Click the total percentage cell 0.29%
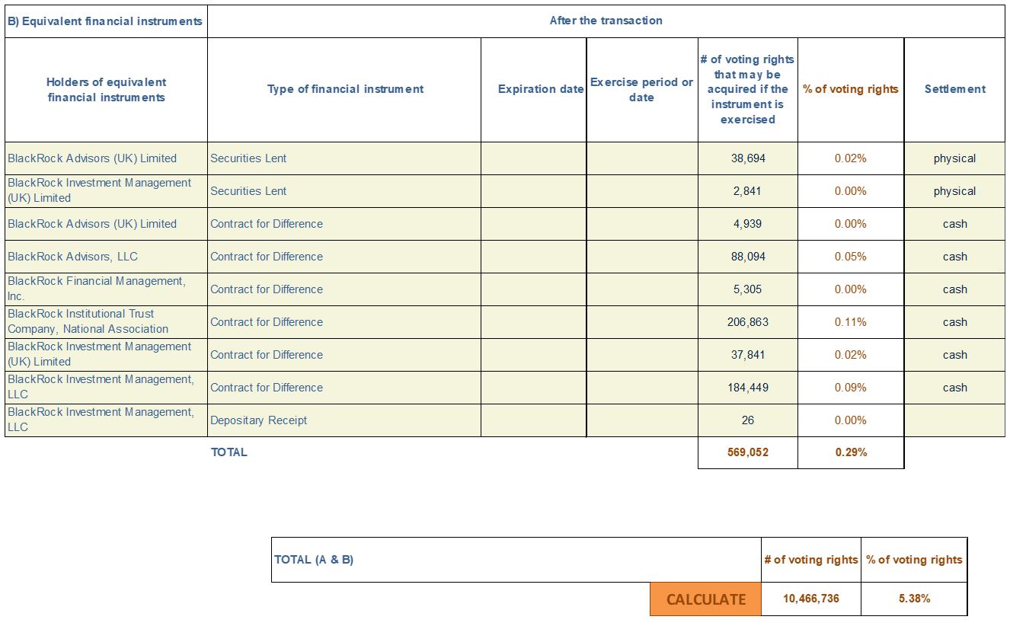Viewport: 1010px width, 626px height. (x=851, y=452)
